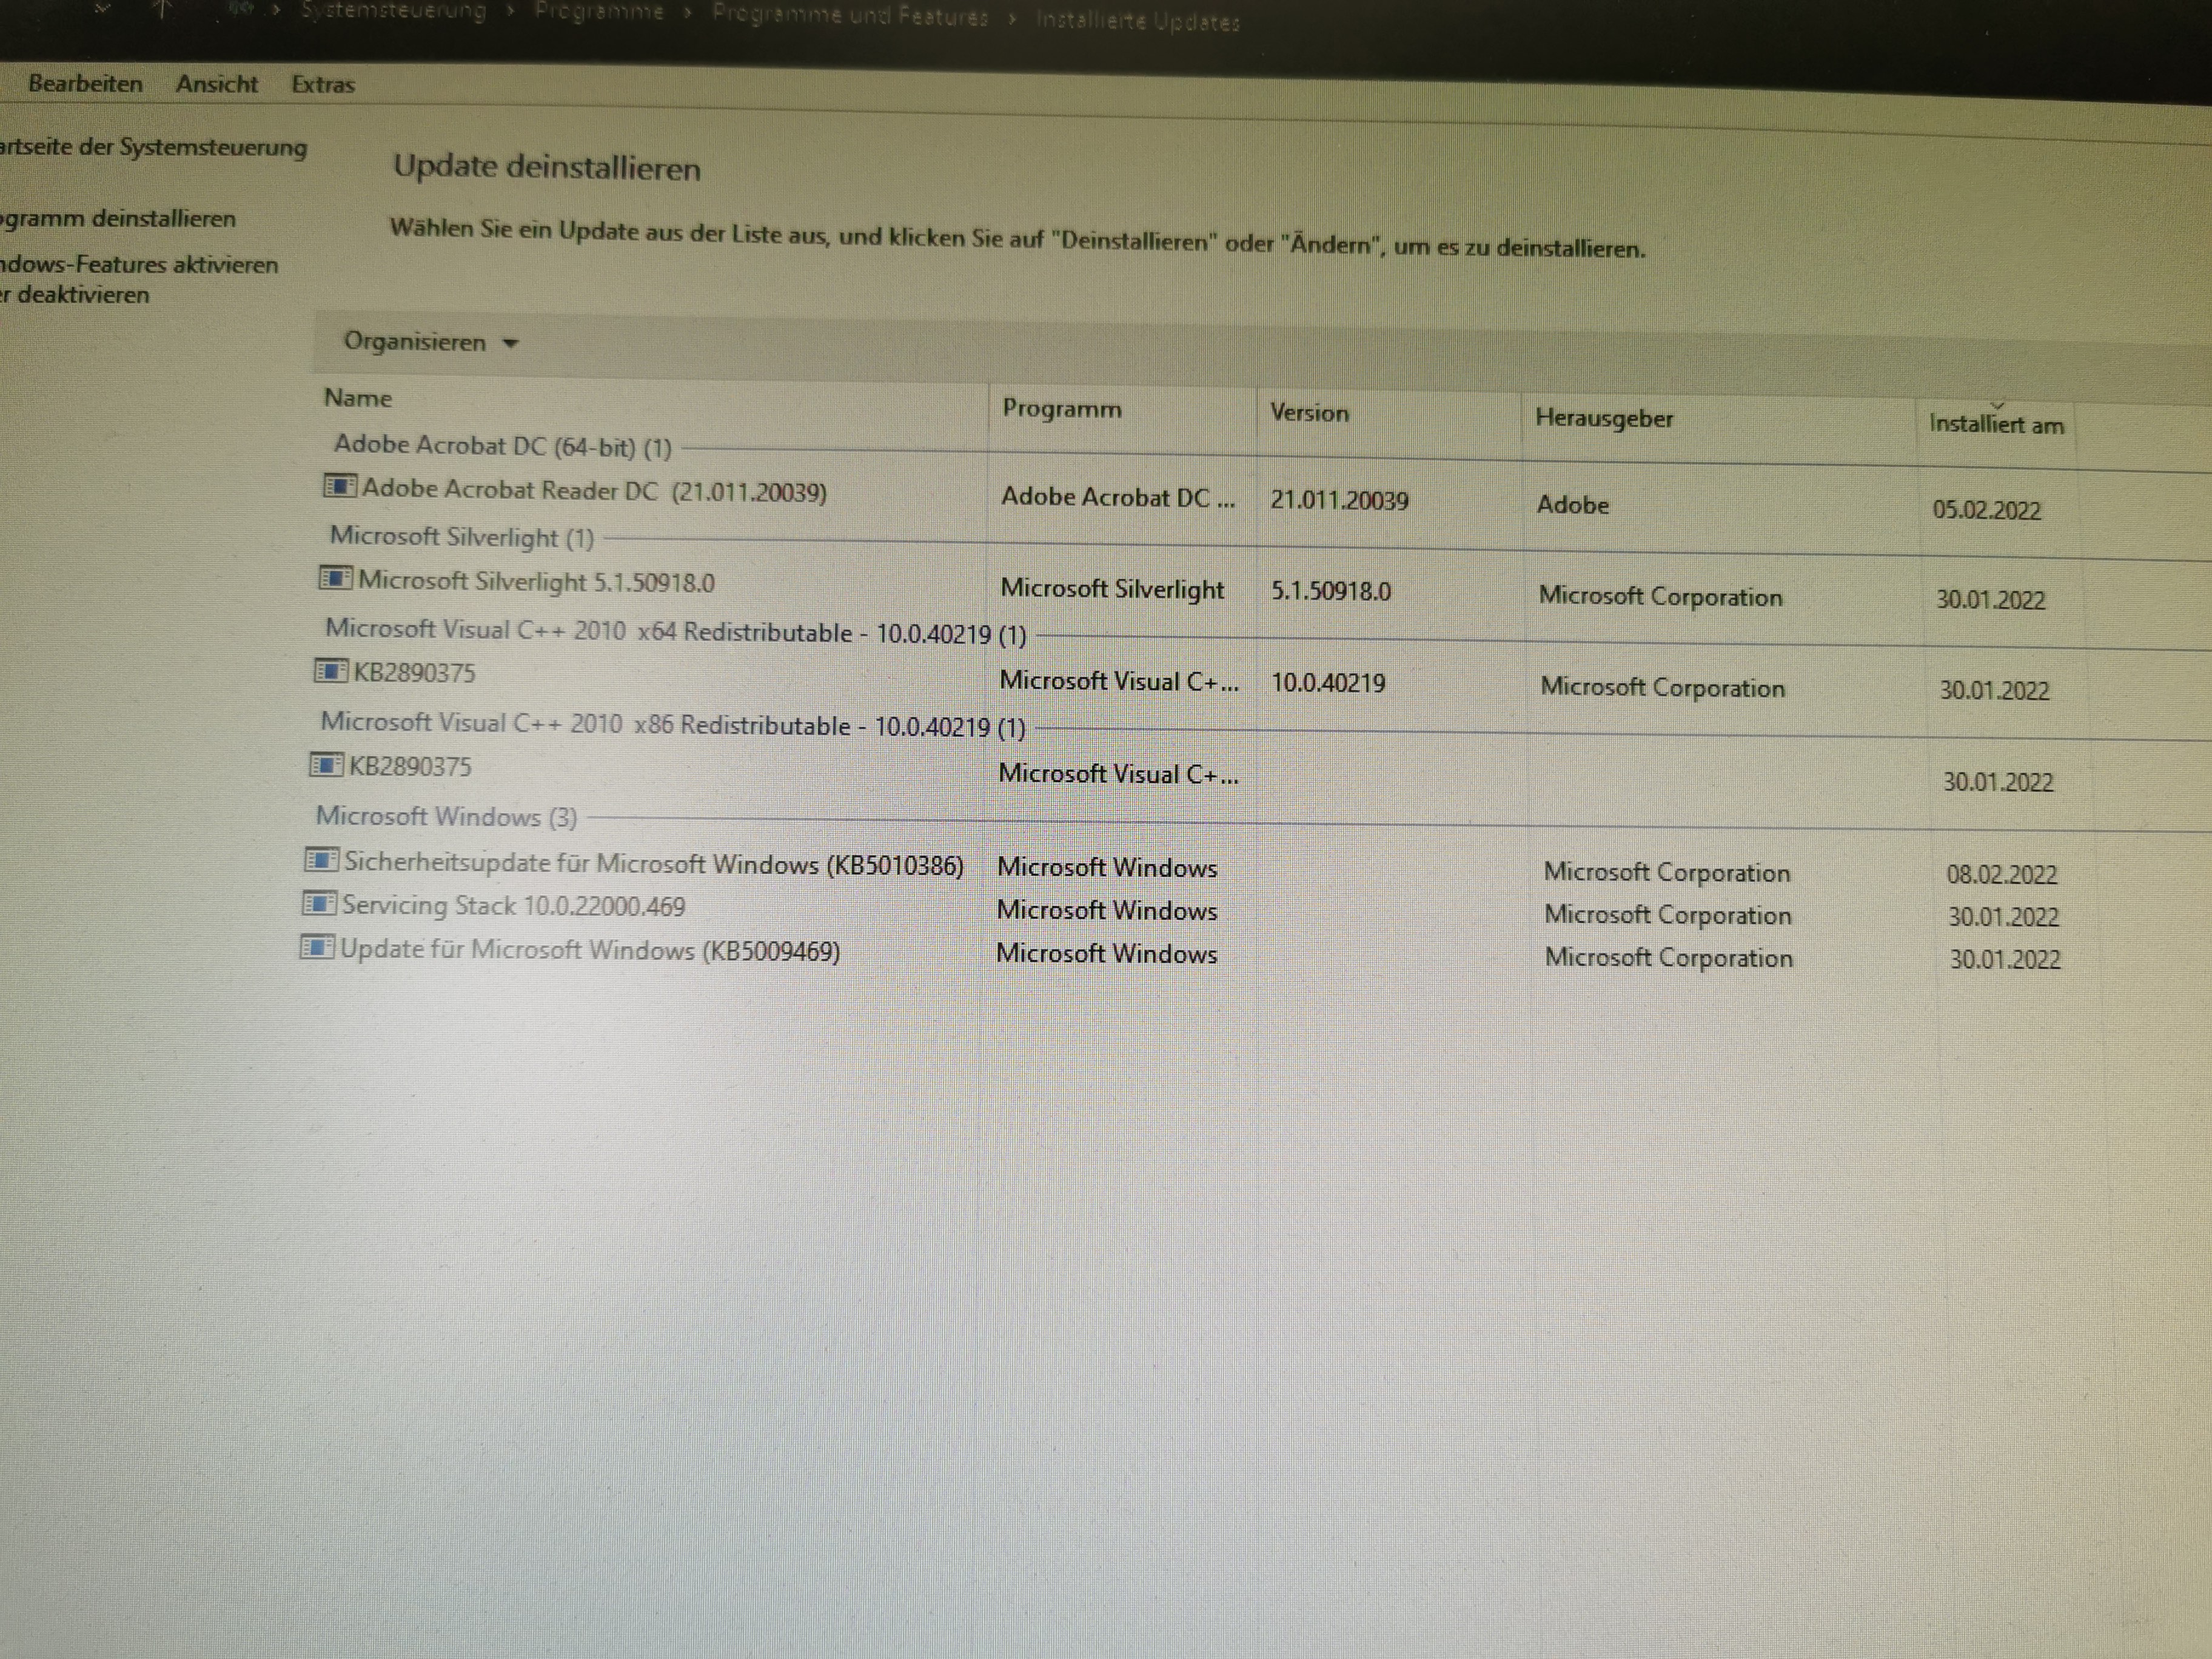Open the Windows-Features aktivieren link
This screenshot has width=2212, height=1659.
(138, 265)
